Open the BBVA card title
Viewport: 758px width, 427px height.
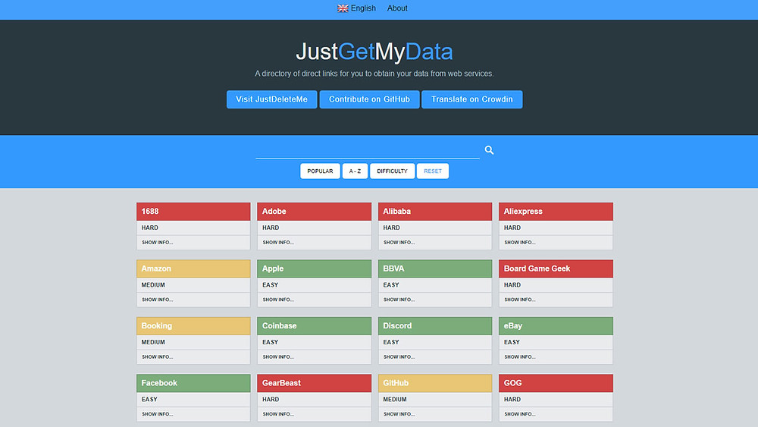(x=435, y=268)
